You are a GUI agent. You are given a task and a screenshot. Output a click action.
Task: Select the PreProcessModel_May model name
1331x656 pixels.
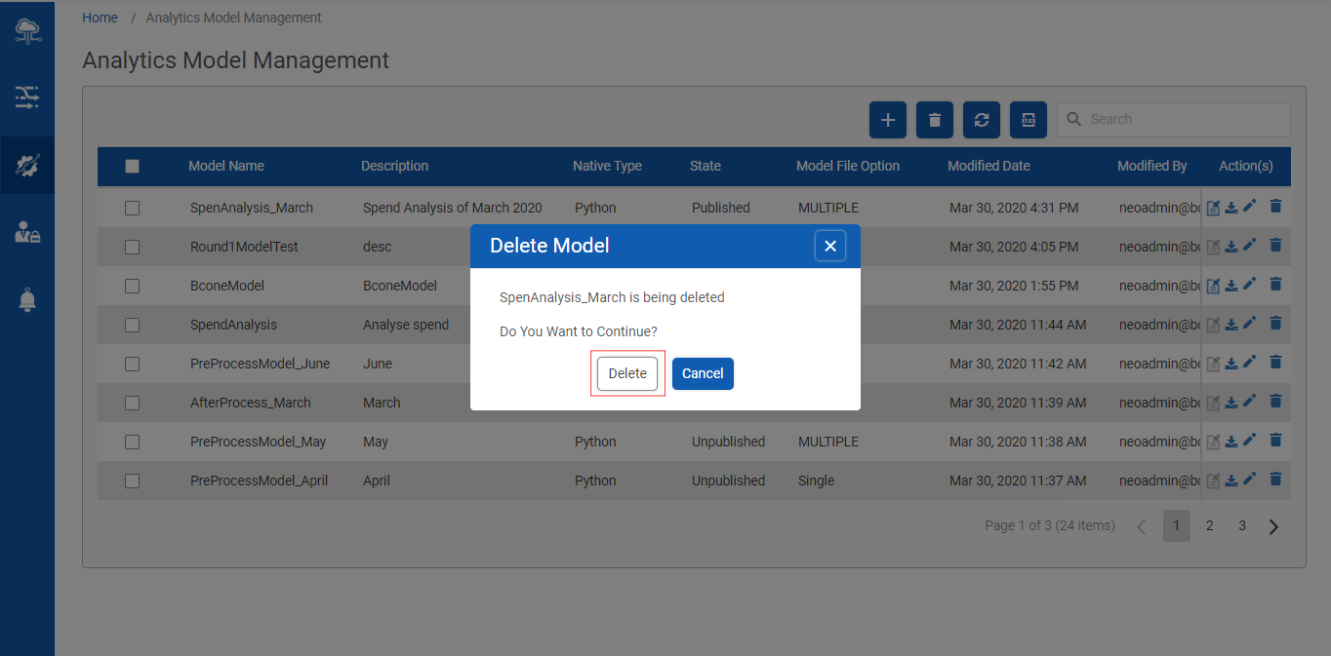[259, 442]
